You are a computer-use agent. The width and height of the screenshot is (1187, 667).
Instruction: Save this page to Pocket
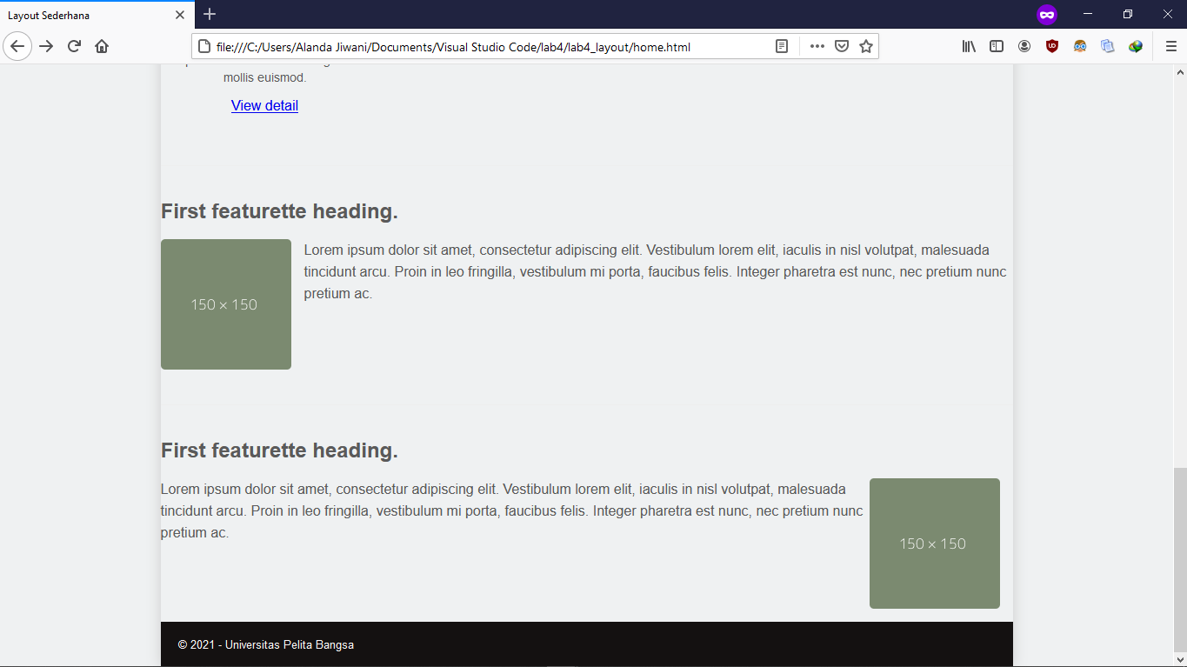click(x=842, y=47)
